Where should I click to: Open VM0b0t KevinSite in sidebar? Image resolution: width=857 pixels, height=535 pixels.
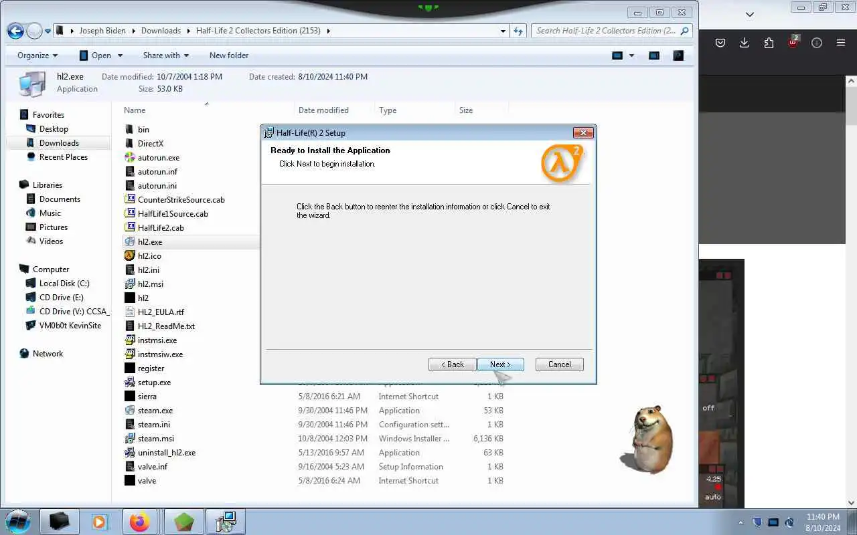(x=70, y=326)
